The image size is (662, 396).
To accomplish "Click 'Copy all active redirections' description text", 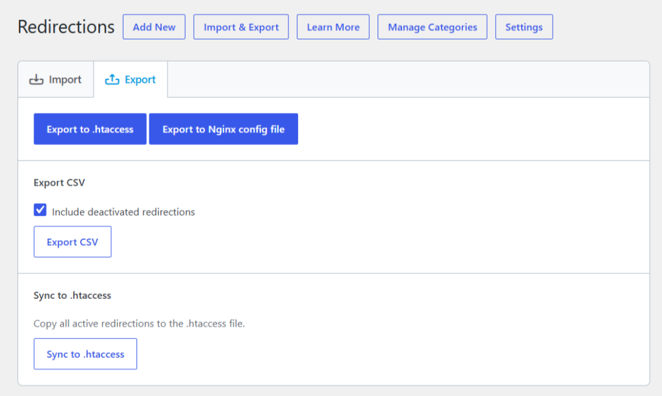I will pyautogui.click(x=139, y=324).
